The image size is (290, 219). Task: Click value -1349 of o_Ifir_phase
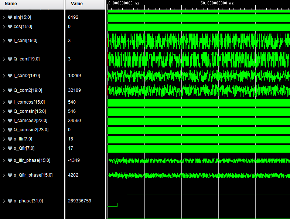[74, 160]
